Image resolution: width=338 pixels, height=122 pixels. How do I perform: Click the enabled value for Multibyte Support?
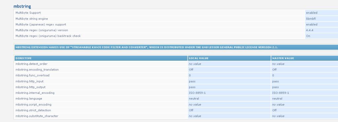[x=312, y=13]
